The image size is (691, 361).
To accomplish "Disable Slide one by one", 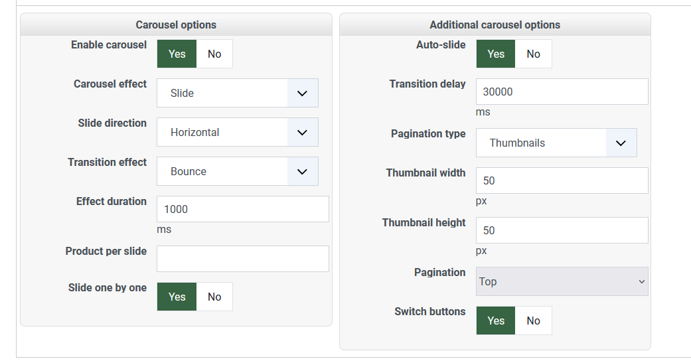I will pos(214,297).
